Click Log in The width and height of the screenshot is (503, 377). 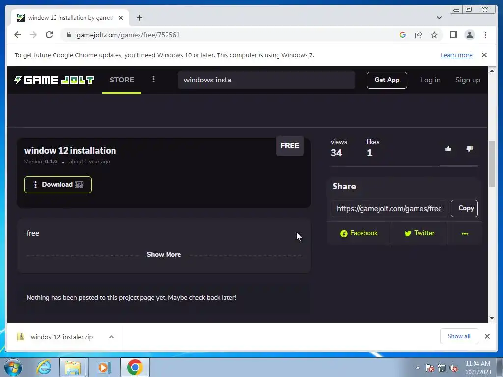click(x=430, y=80)
